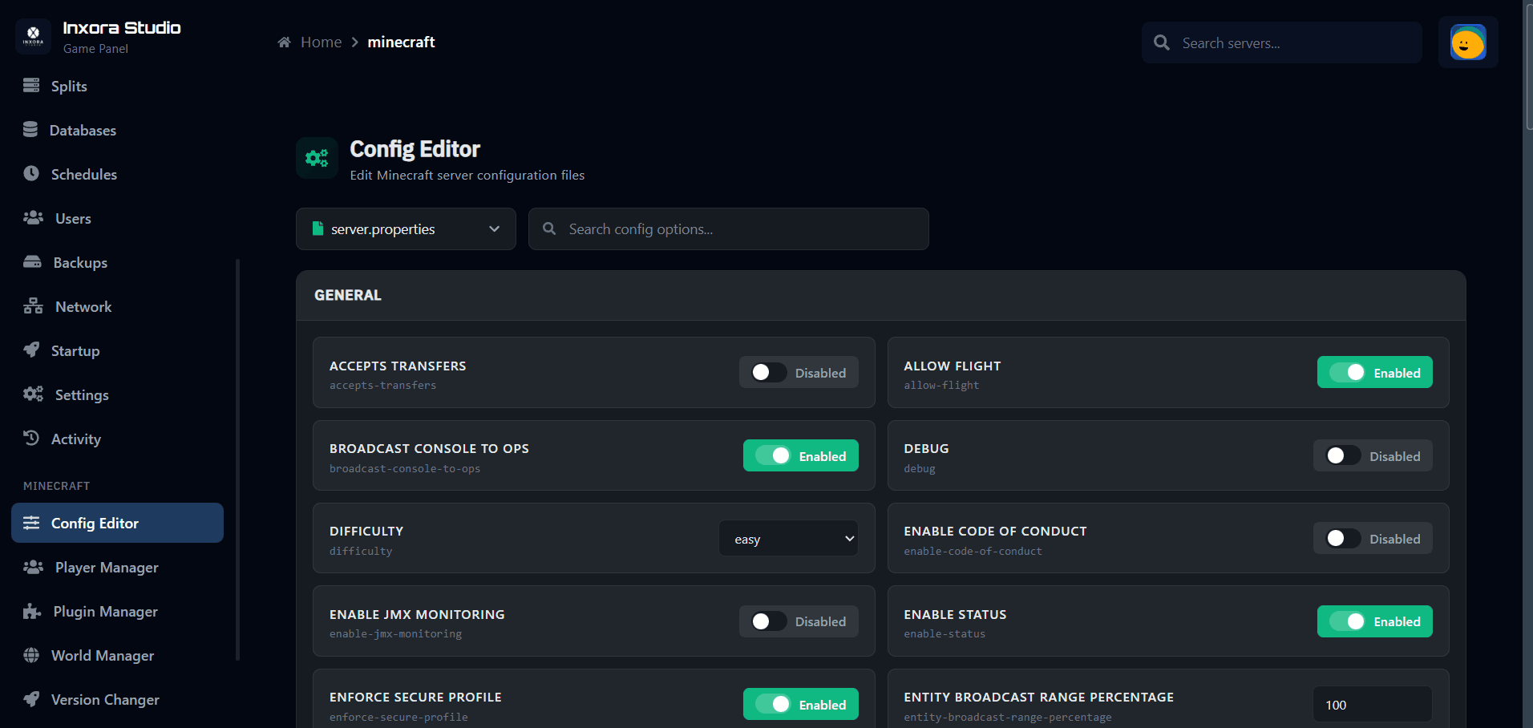This screenshot has height=728, width=1533.
Task: Select the Databases sidebar icon
Action: tap(32, 129)
